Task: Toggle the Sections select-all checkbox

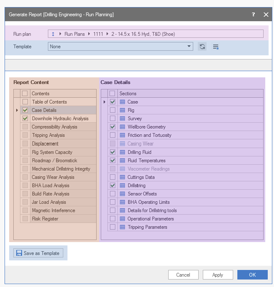Action: click(x=112, y=94)
